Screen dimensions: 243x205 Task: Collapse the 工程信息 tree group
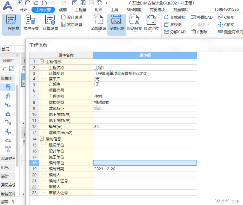(42, 62)
